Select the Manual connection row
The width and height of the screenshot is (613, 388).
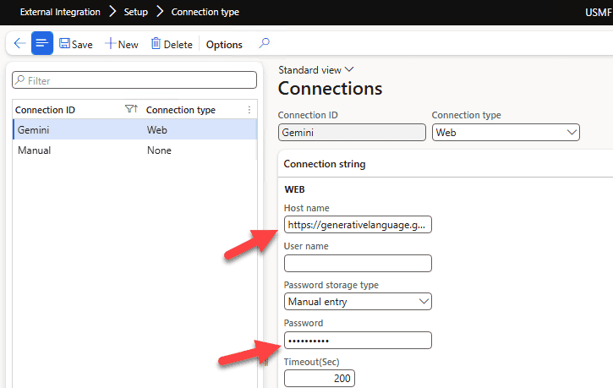coord(34,150)
